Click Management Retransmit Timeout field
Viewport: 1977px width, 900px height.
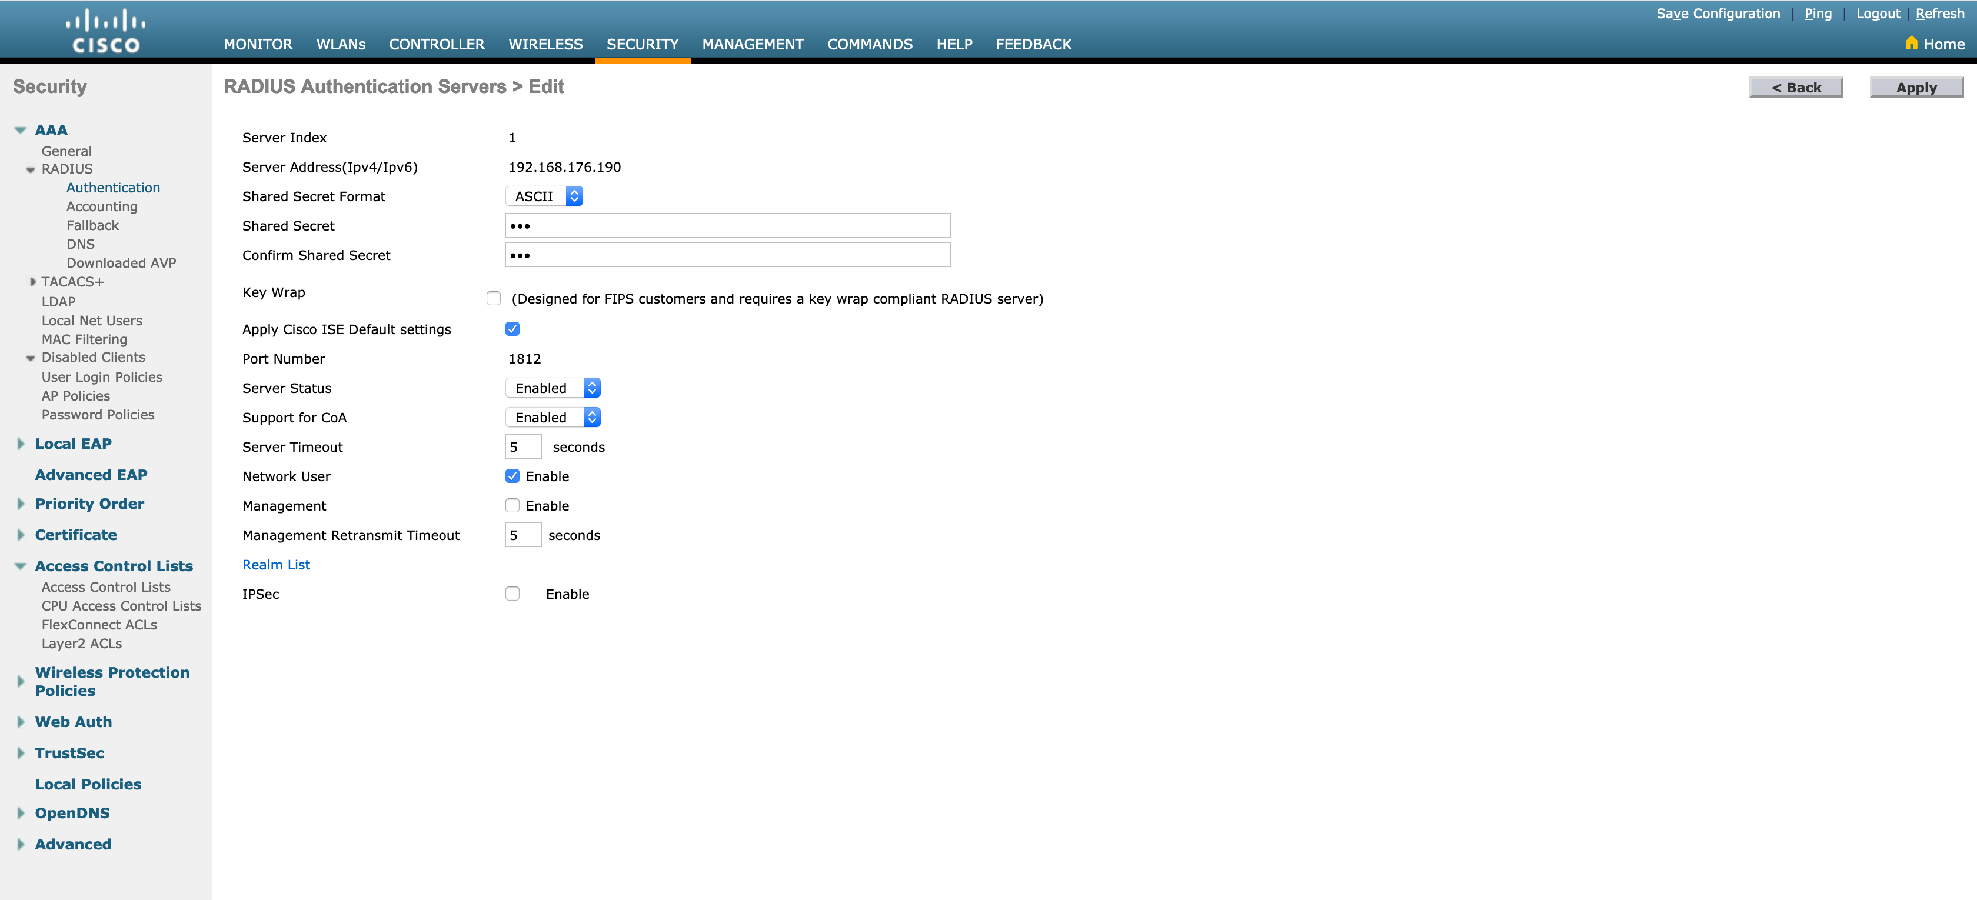(524, 535)
